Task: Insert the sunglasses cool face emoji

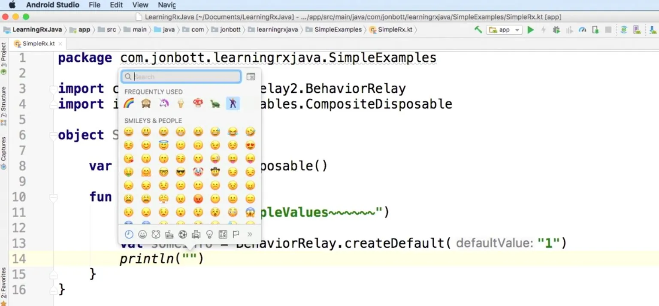Action: coord(181,172)
